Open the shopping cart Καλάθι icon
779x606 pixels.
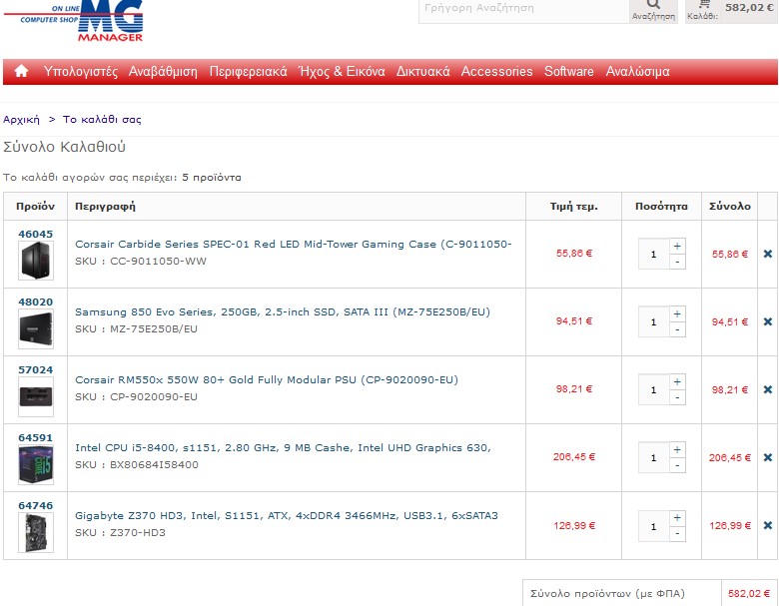click(703, 10)
